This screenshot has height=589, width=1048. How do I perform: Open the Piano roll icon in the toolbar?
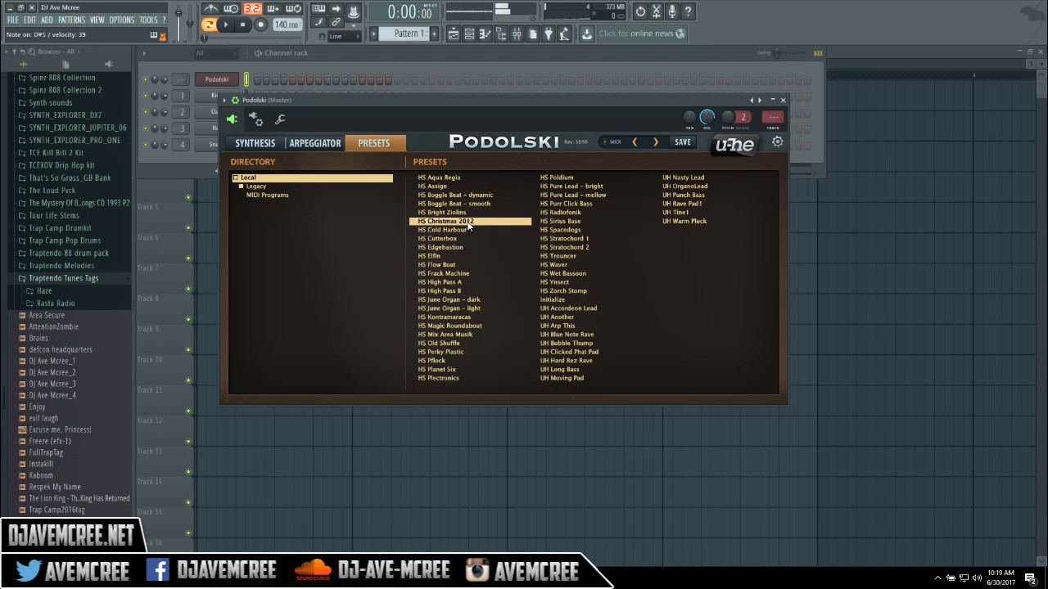(x=486, y=34)
